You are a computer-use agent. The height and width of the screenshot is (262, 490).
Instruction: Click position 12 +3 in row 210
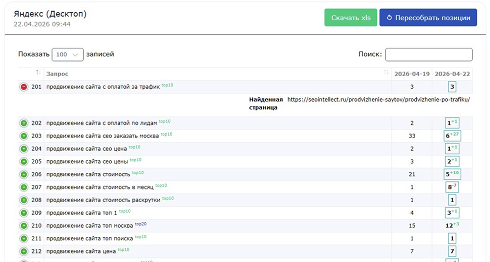tap(452, 225)
